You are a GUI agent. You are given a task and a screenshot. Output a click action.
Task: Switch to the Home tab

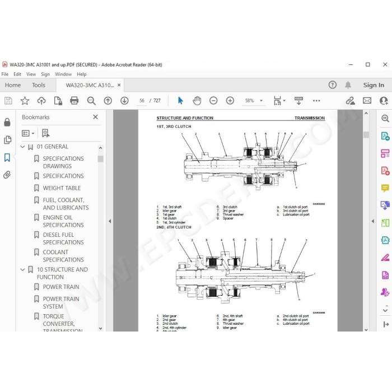click(13, 85)
